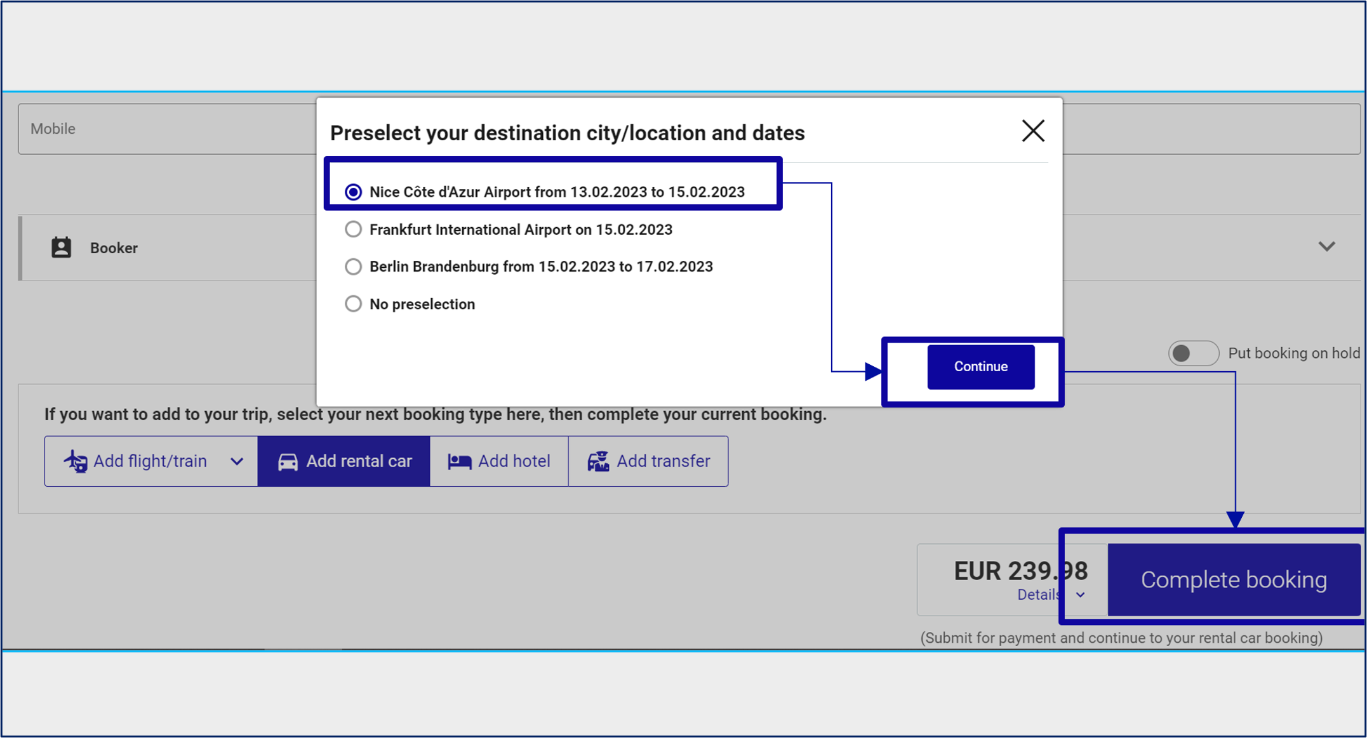
Task: Click the Add transfer button
Action: 648,461
